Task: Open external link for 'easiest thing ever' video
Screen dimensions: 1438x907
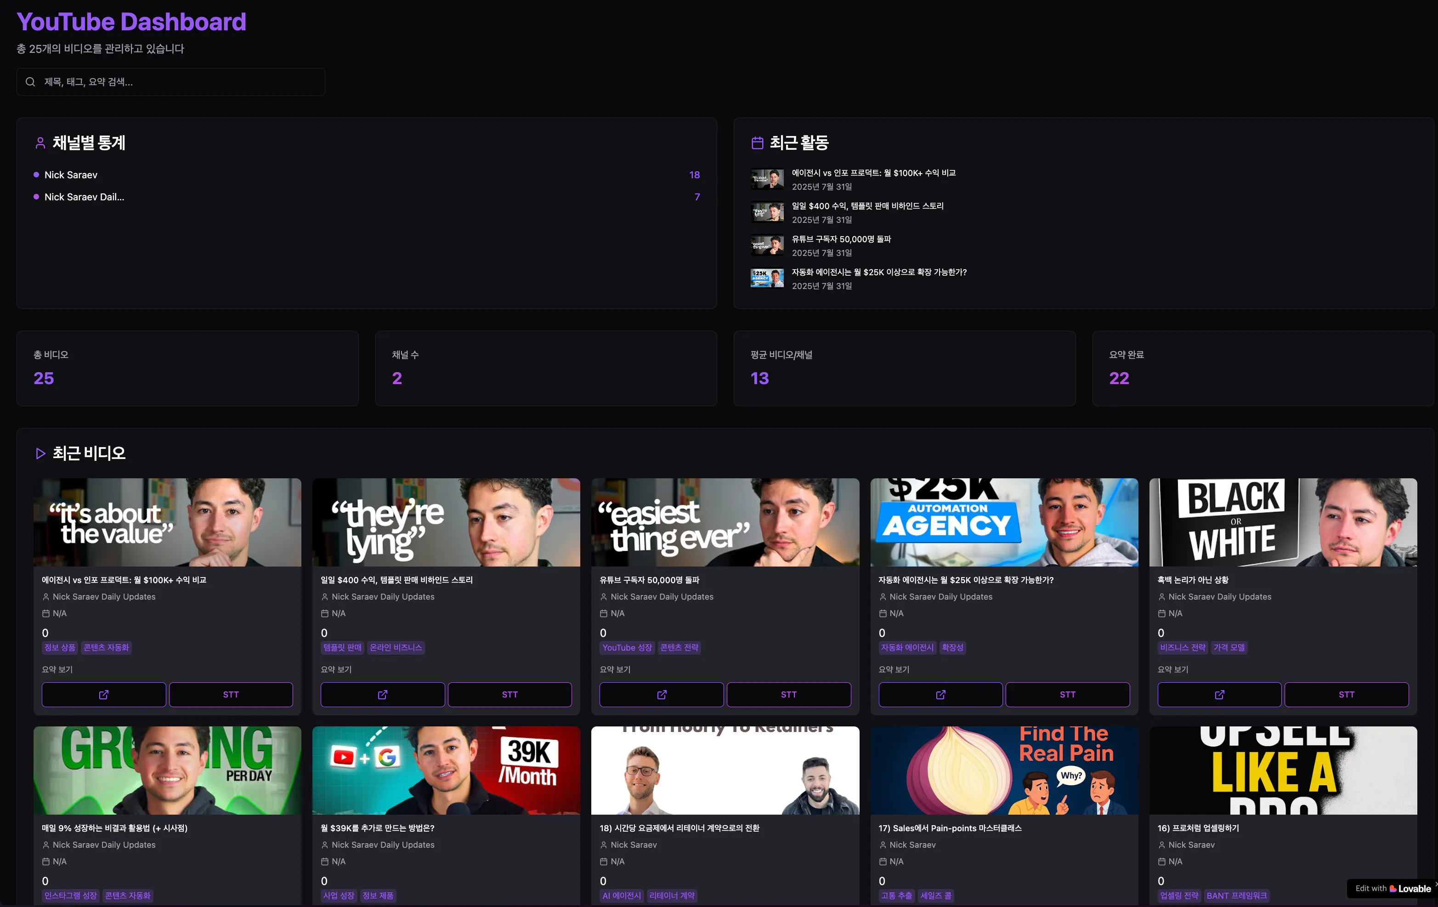Action: click(x=662, y=694)
